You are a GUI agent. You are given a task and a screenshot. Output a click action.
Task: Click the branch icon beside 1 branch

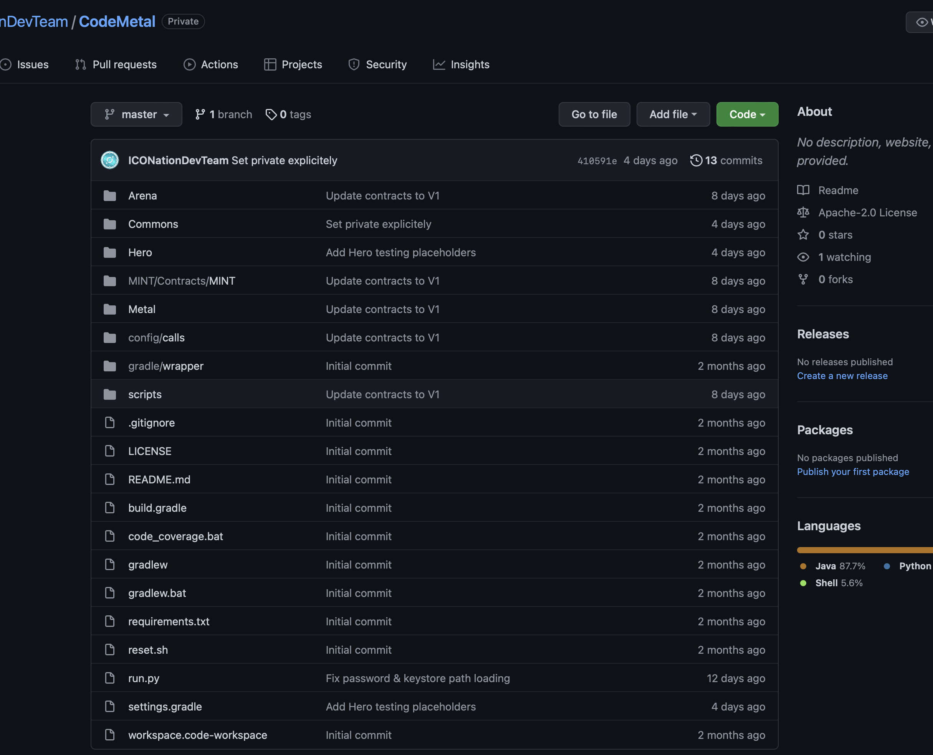coord(200,114)
